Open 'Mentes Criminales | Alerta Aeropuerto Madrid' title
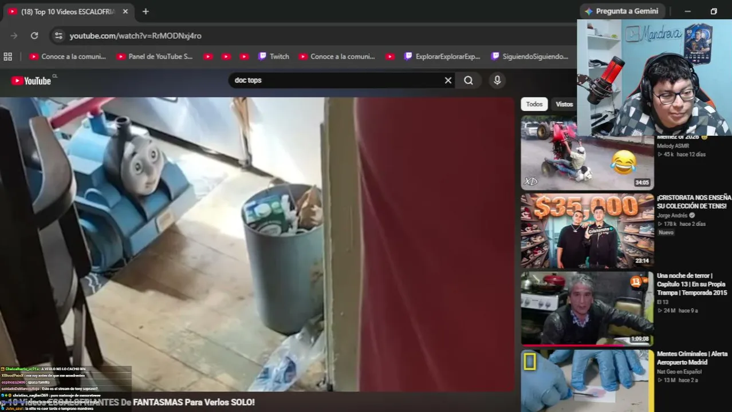The height and width of the screenshot is (412, 732). (x=692, y=358)
